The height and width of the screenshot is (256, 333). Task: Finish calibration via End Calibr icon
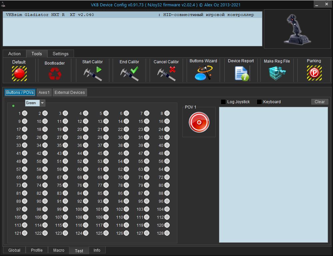tap(129, 74)
